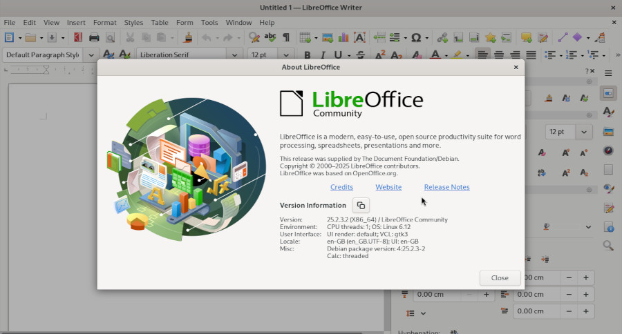Open the Unordered List dropdown arrow
Image resolution: width=622 pixels, height=334 pixels.
click(561, 55)
